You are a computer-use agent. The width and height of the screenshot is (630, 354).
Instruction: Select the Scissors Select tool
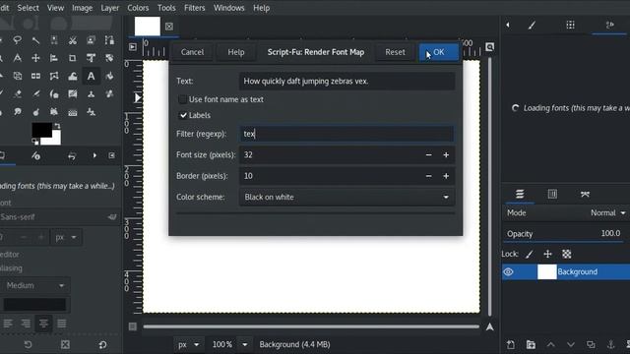(x=72, y=40)
